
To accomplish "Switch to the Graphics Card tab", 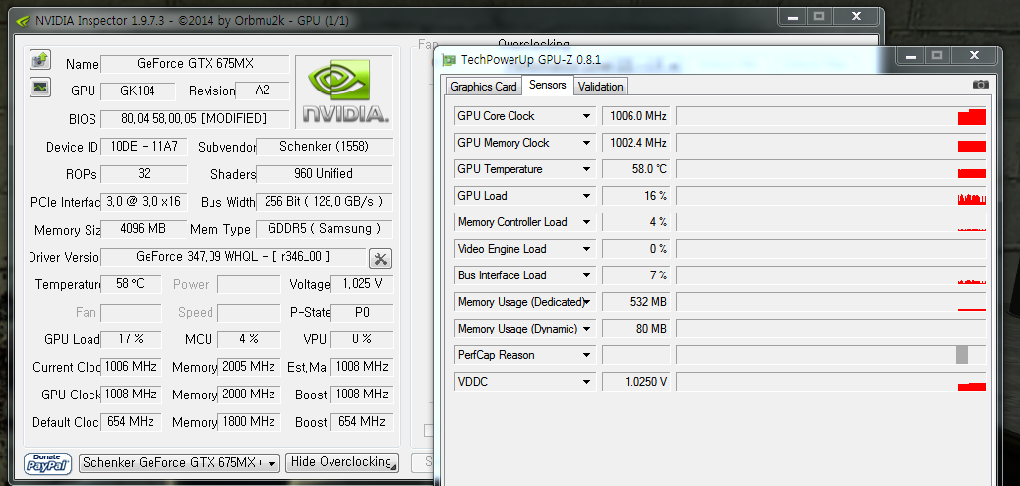I will pyautogui.click(x=483, y=87).
